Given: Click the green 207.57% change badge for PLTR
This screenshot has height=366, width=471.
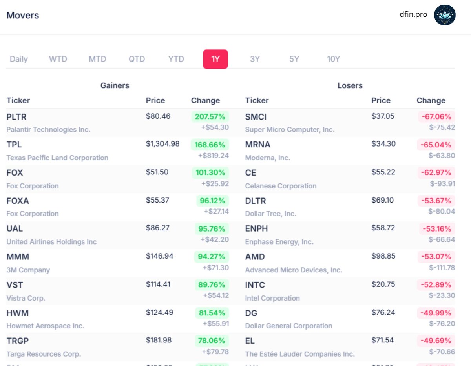Looking at the screenshot, I should (210, 116).
